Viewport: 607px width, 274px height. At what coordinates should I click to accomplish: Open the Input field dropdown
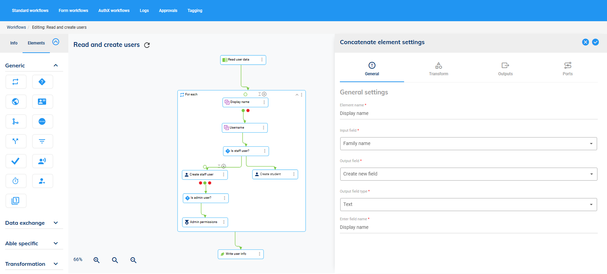[x=468, y=144]
